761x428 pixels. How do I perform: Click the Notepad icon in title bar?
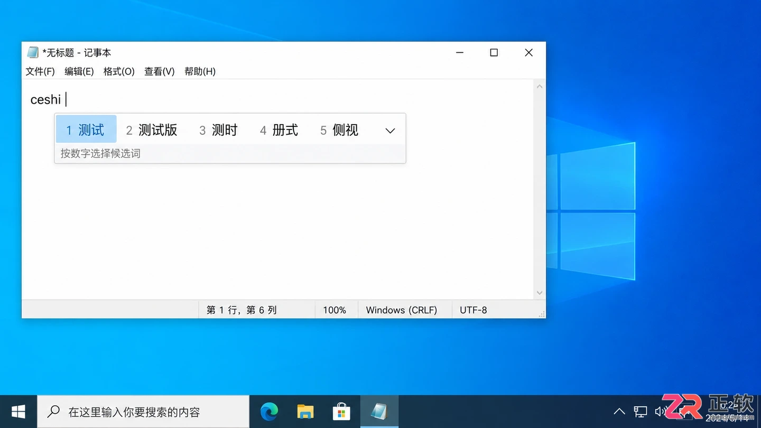click(x=33, y=52)
